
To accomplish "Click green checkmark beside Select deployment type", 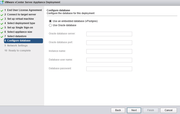I will 2,24.
